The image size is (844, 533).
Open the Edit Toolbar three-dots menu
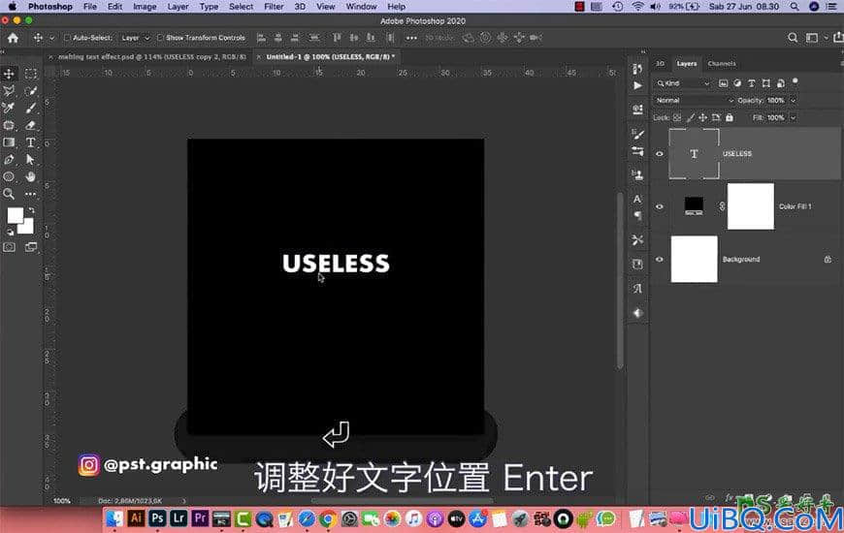point(31,194)
